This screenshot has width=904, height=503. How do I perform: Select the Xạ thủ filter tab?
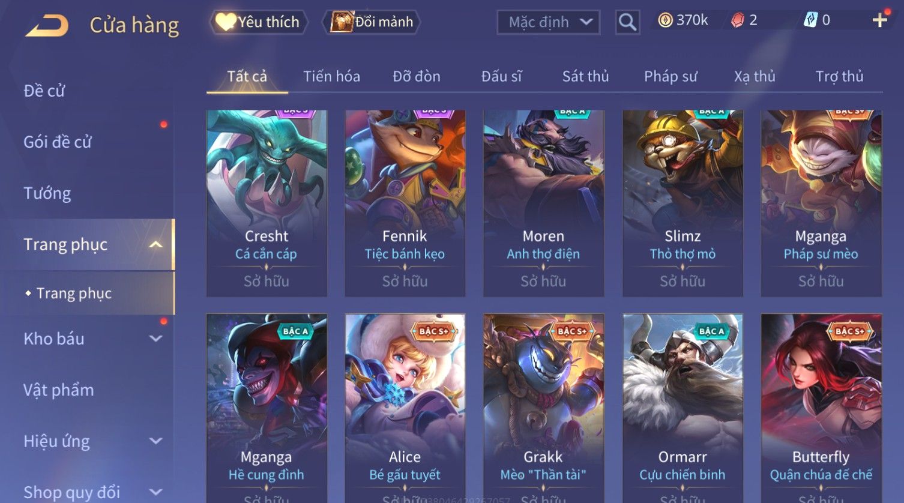click(755, 76)
